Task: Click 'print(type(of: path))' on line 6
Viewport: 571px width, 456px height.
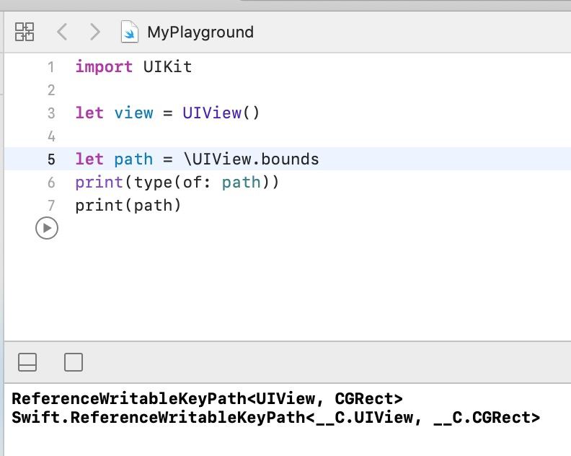Action: click(x=177, y=183)
